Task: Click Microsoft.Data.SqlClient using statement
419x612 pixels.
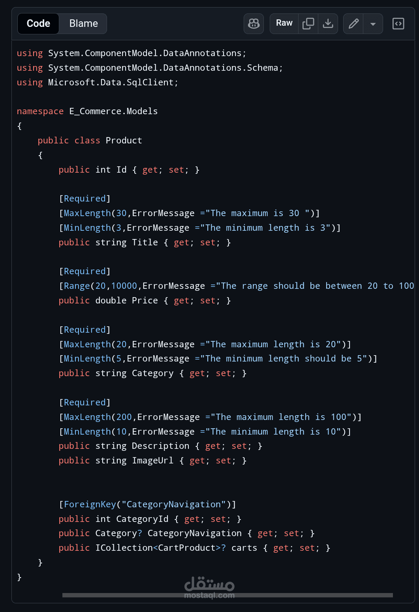Action: click(x=97, y=83)
